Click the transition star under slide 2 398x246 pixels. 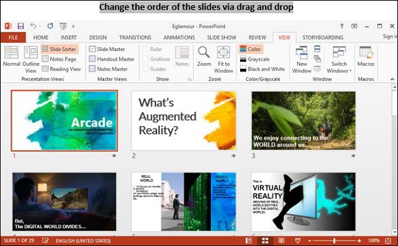click(233, 156)
